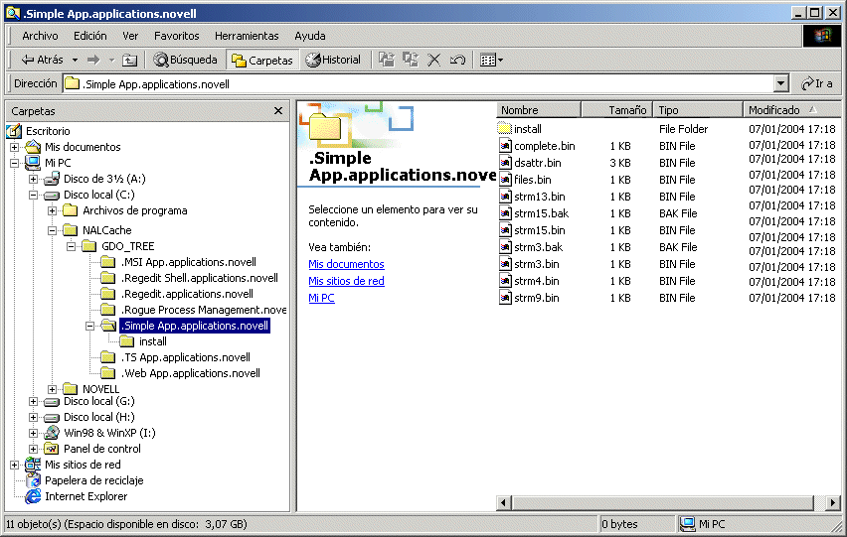Click the Move To folder icon

(388, 60)
